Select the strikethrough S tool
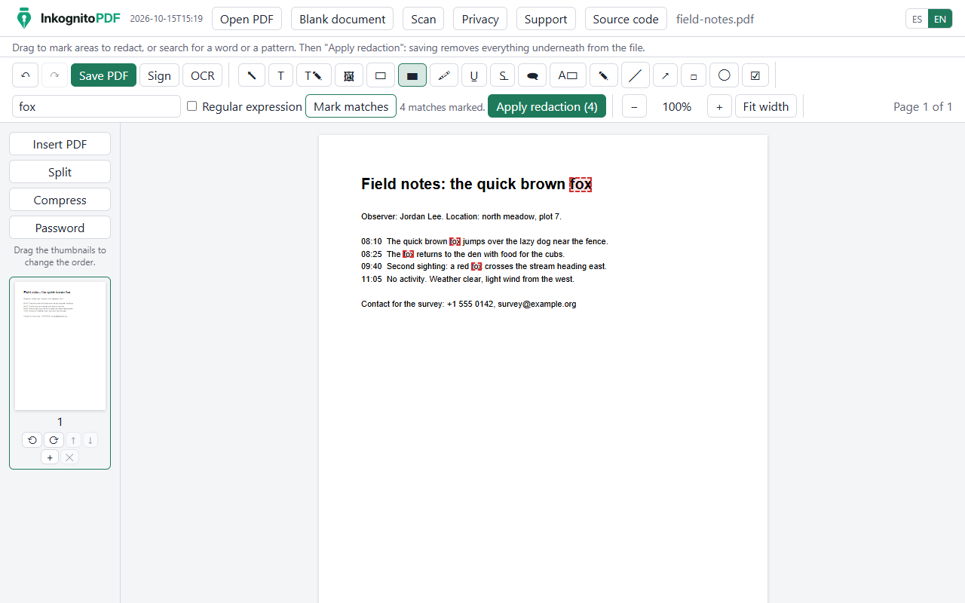965x603 pixels. (503, 75)
